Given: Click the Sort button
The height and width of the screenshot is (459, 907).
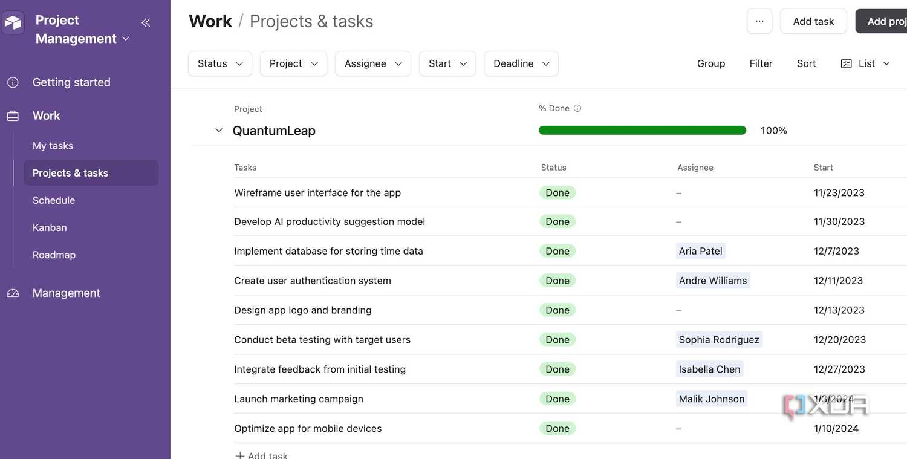Looking at the screenshot, I should tap(807, 63).
